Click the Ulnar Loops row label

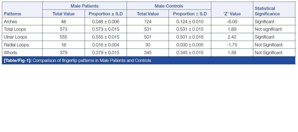click(15, 37)
